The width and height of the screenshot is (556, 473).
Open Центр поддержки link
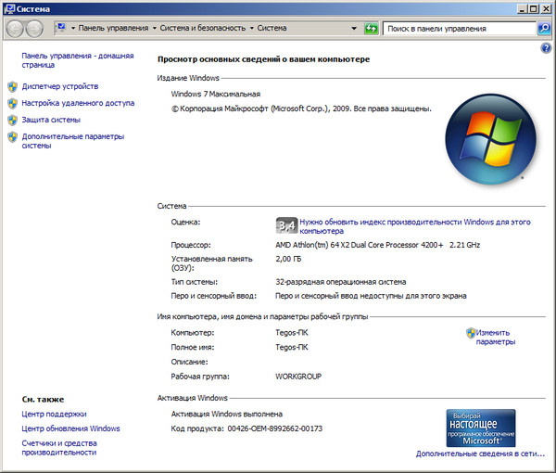pyautogui.click(x=54, y=414)
